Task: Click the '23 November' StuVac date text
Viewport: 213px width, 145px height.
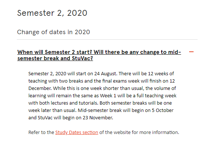Action: [98, 118]
